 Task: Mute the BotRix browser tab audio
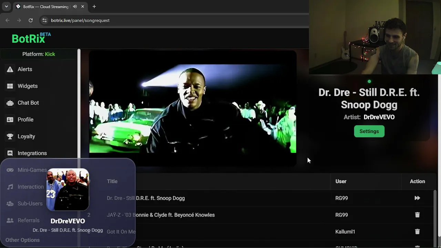point(75,7)
